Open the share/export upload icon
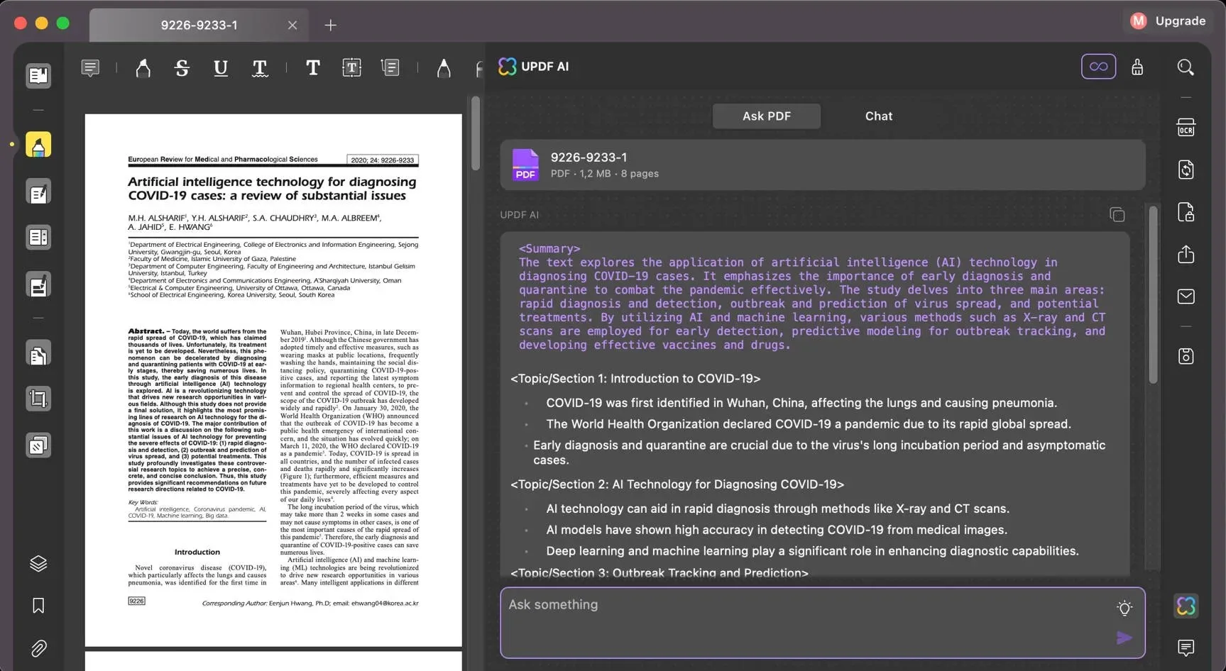This screenshot has height=671, width=1226. (1186, 254)
